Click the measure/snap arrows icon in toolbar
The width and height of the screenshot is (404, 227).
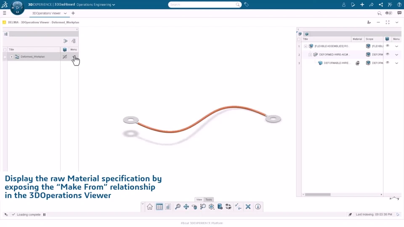(x=238, y=207)
